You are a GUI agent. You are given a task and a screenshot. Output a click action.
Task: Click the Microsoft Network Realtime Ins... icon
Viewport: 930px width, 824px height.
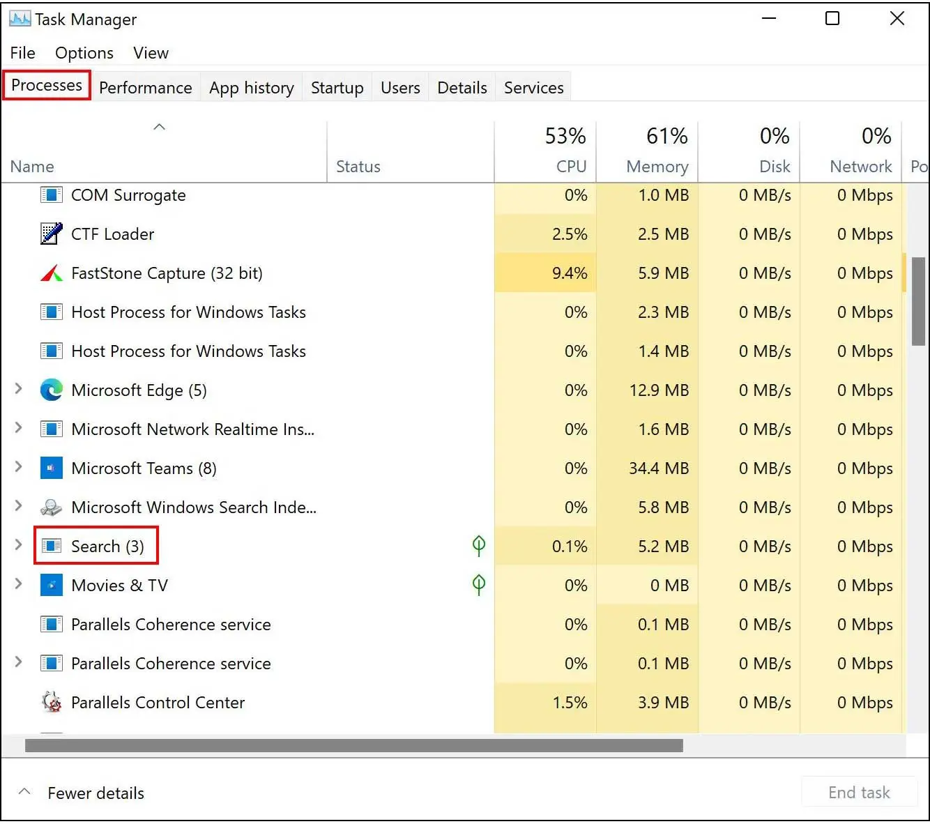pyautogui.click(x=51, y=429)
